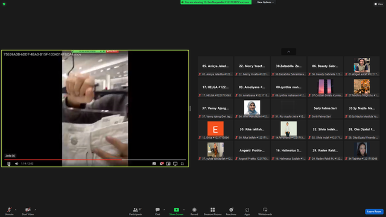386x217 pixels.
Task: Select participant tile 32. Silvia Indah
Action: click(x=325, y=130)
